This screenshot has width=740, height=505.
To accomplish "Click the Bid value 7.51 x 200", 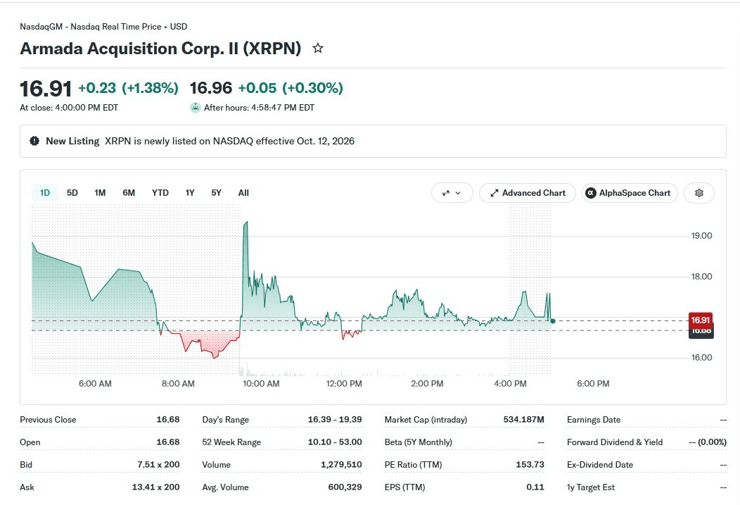I will [x=158, y=465].
